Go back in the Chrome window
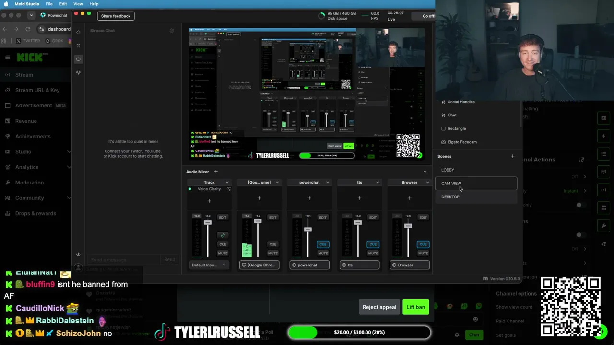614x345 pixels. [5, 29]
